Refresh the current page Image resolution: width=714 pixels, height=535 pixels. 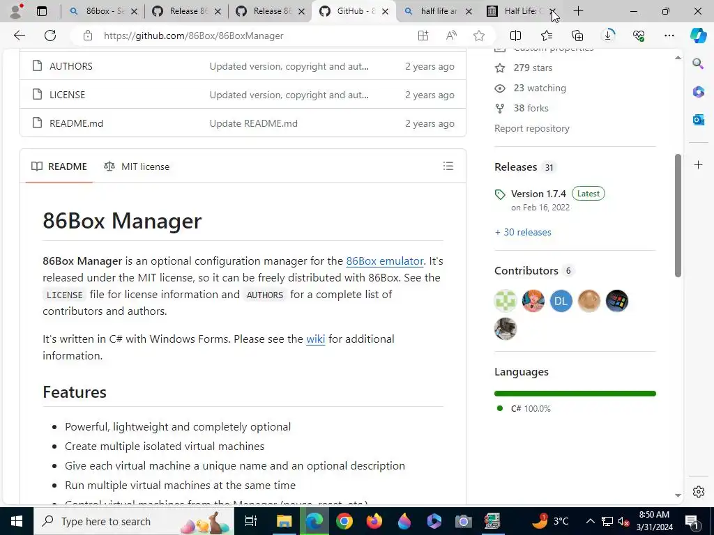tap(50, 36)
